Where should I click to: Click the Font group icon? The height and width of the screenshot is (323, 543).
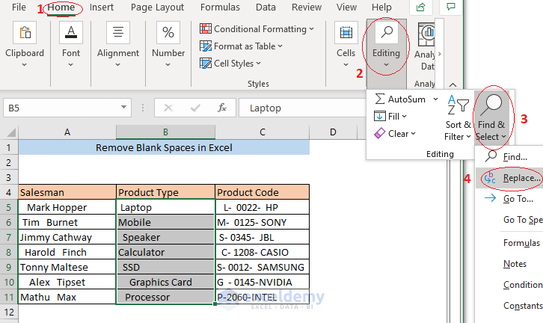pos(71,34)
